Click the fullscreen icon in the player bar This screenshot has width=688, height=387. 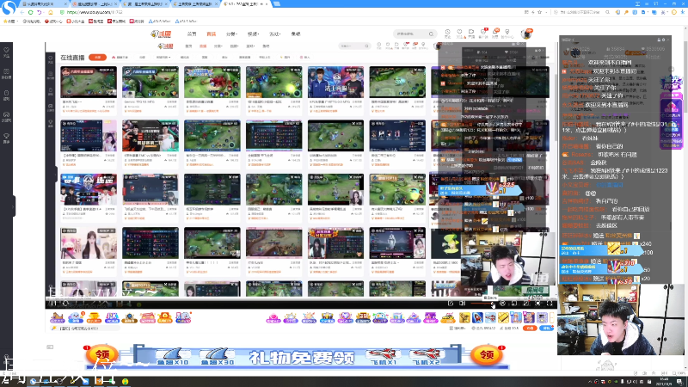coord(550,304)
